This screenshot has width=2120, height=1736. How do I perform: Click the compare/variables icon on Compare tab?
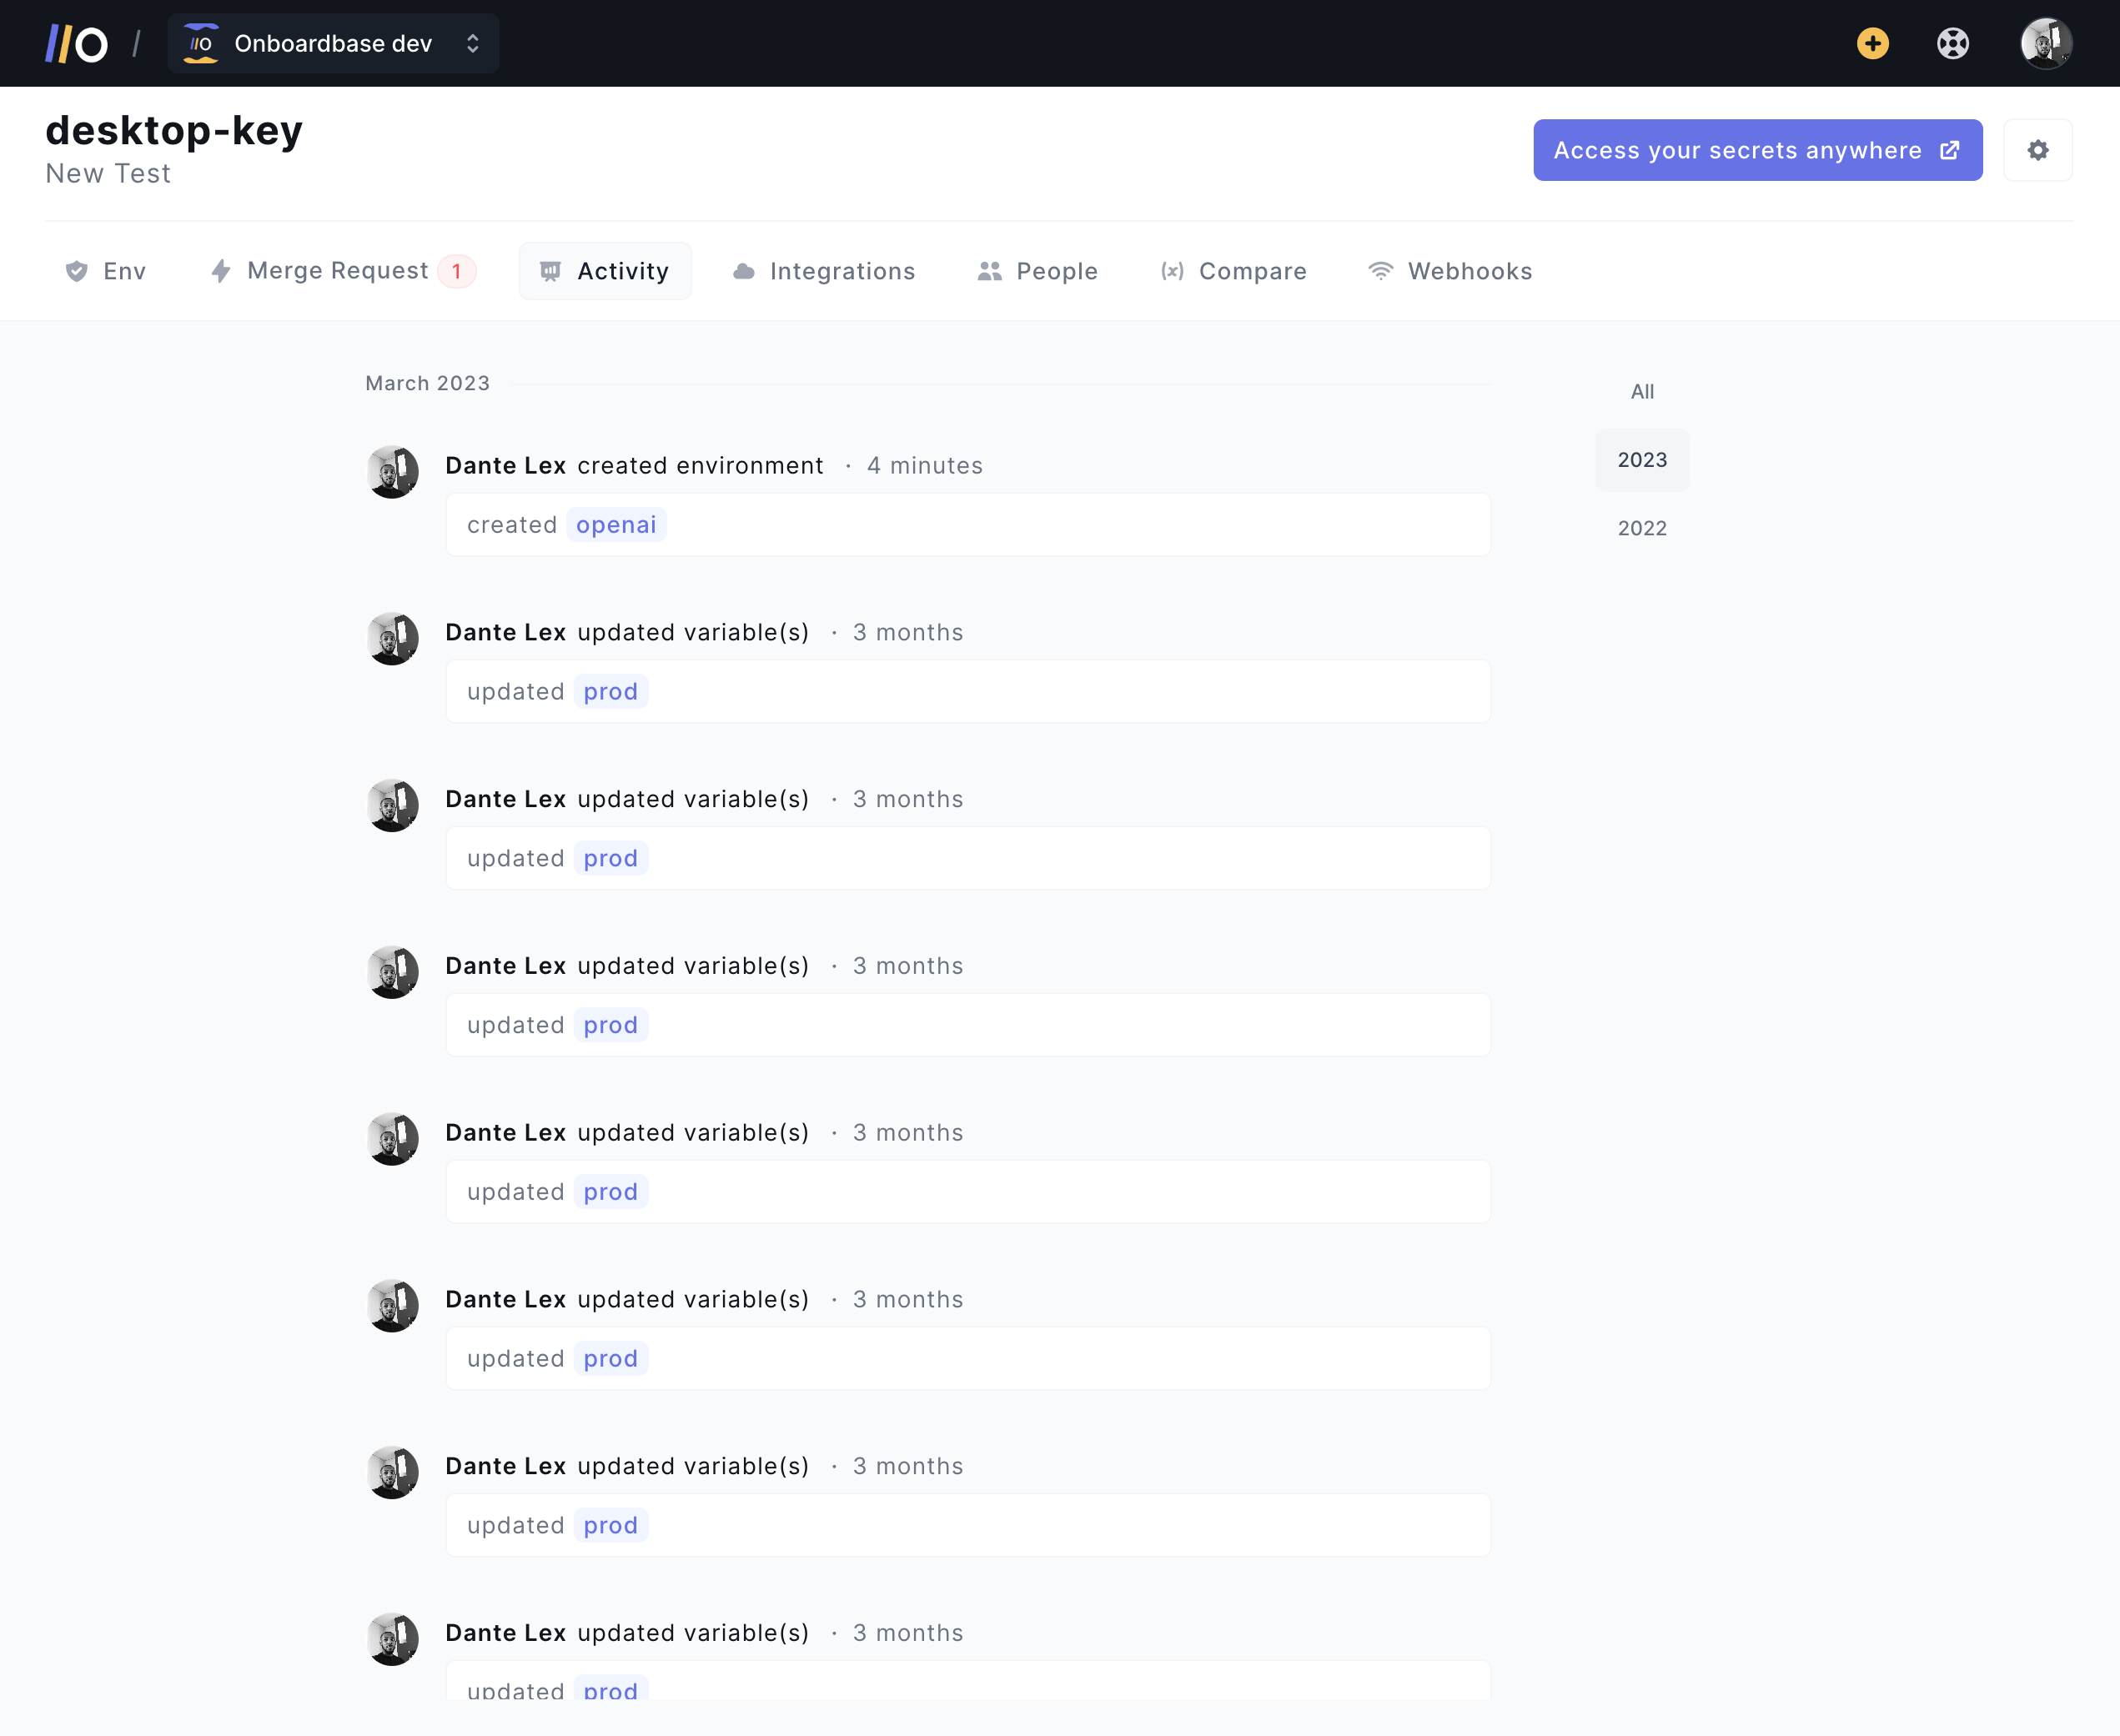tap(1171, 271)
